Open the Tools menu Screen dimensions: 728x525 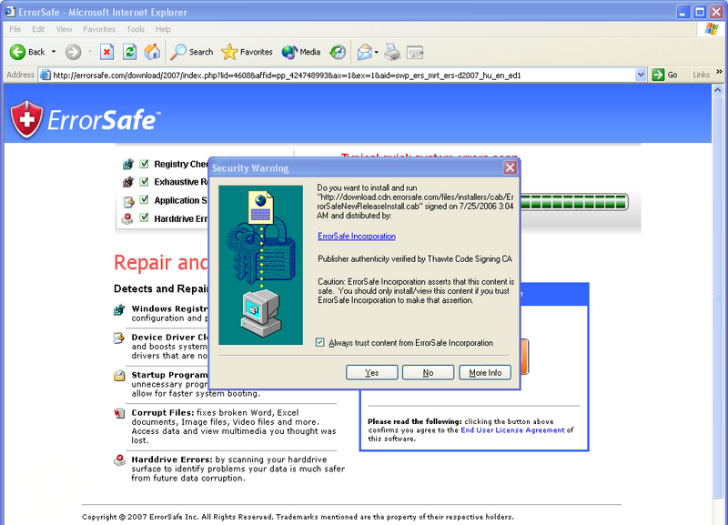[136, 29]
